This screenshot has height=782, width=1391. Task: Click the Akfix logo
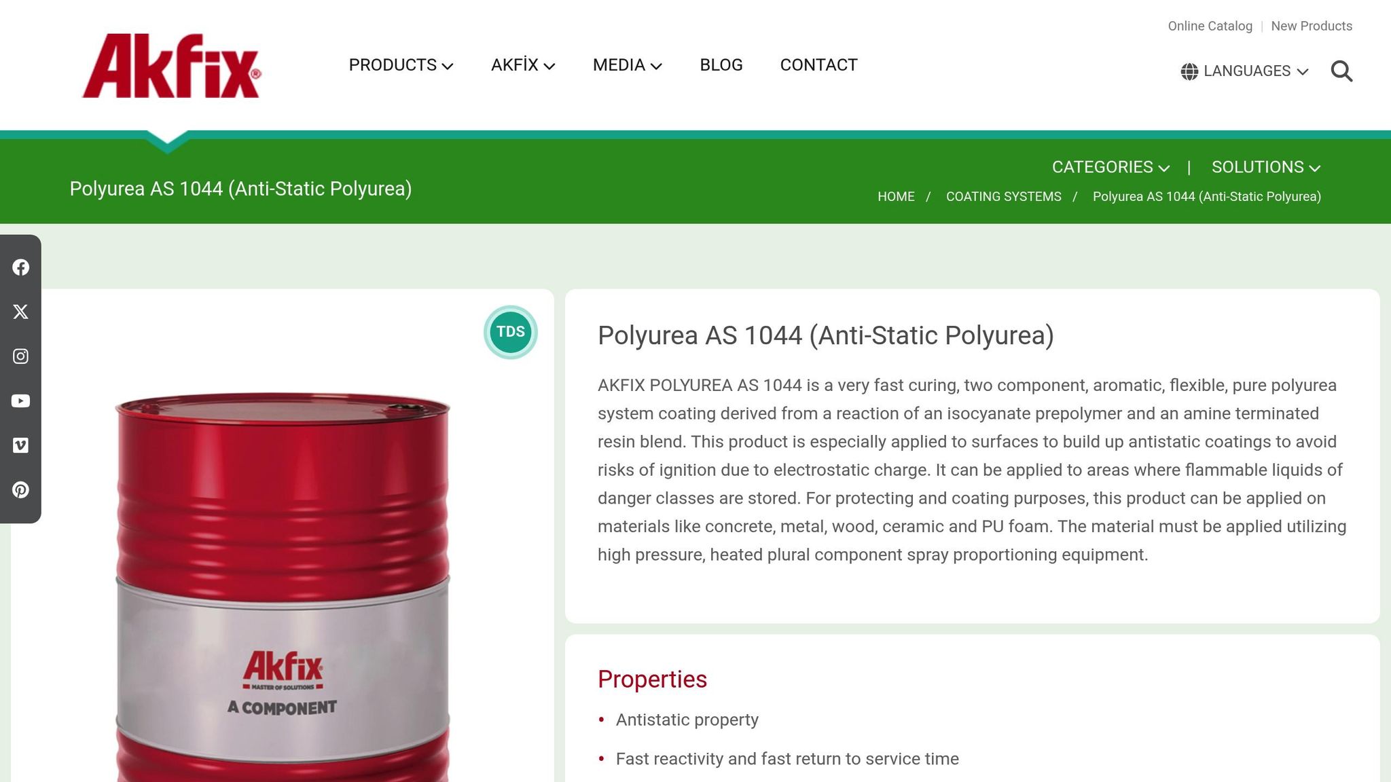(x=172, y=66)
